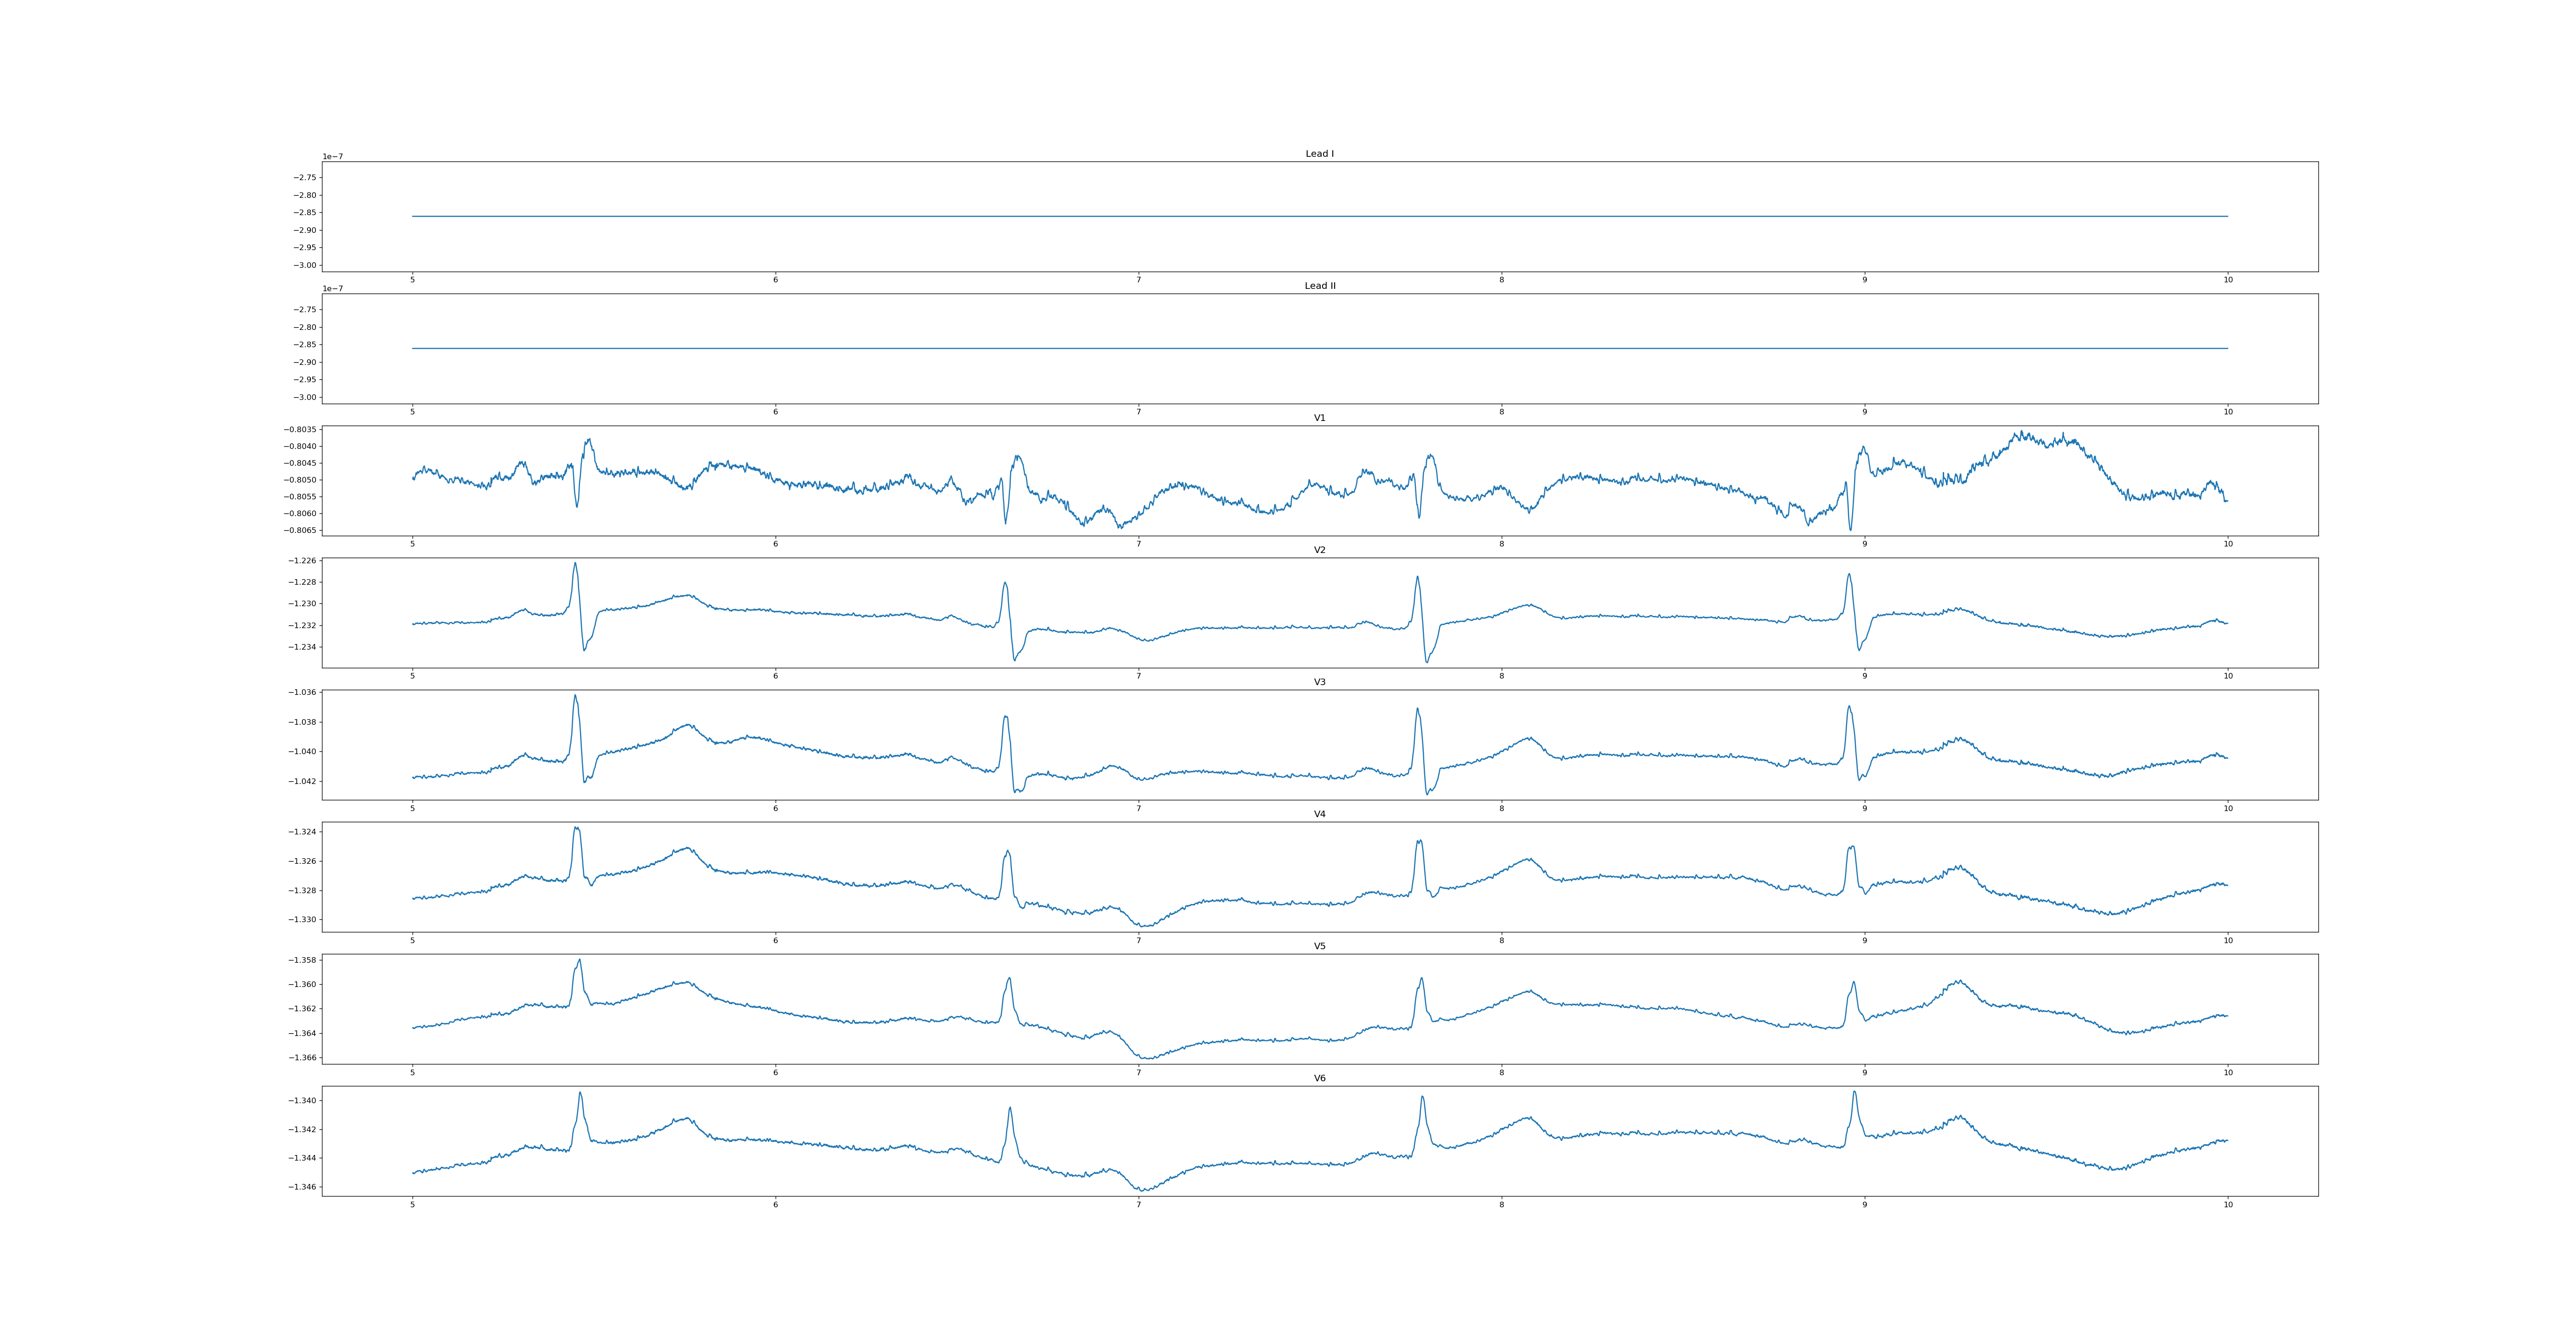Click x-axis tick 7 under the V1 plot
This screenshot has height=1344, width=2576.
coord(1138,544)
